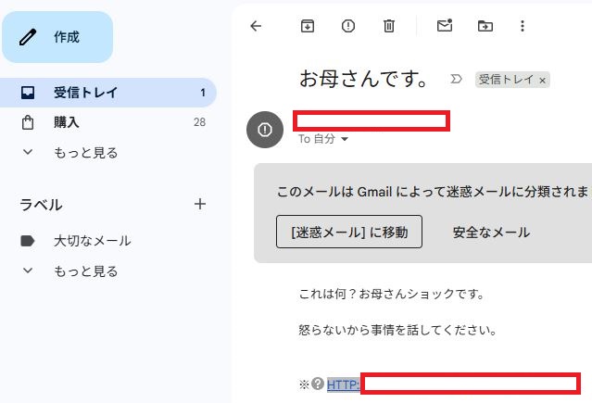Expand もっと見る under the 購入 folder
Image resolution: width=592 pixels, height=403 pixels.
(x=85, y=153)
